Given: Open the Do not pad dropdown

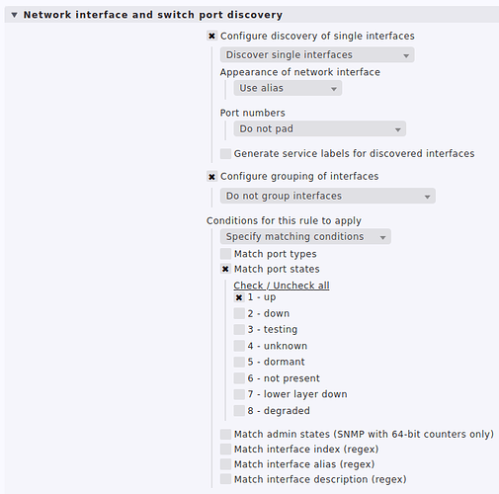Looking at the screenshot, I should click(320, 128).
